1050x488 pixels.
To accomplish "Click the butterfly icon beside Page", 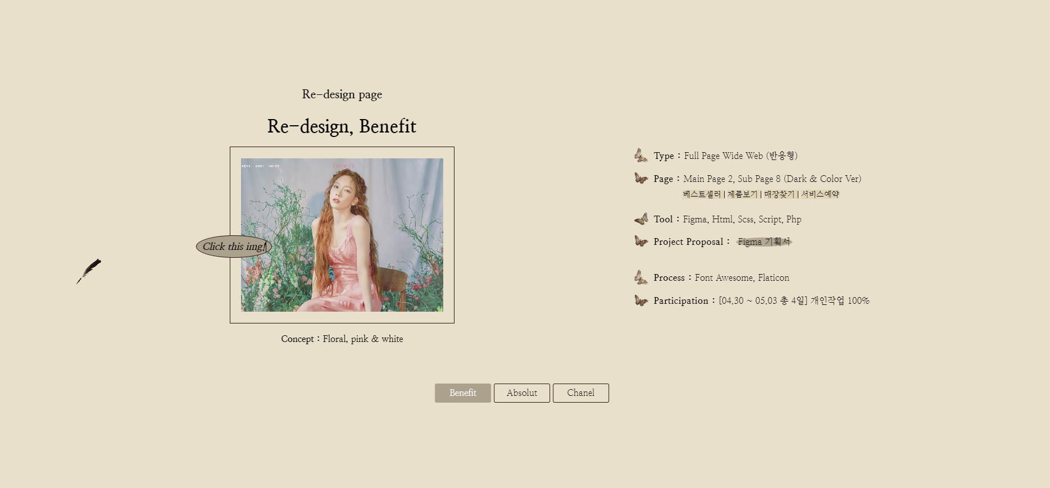I will pos(641,179).
